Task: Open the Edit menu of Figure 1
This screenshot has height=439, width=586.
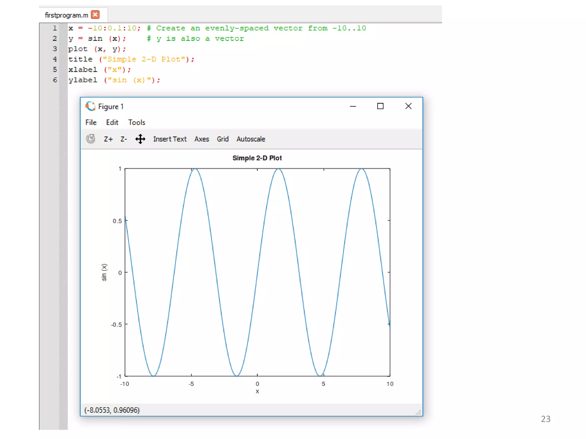Action: 112,122
